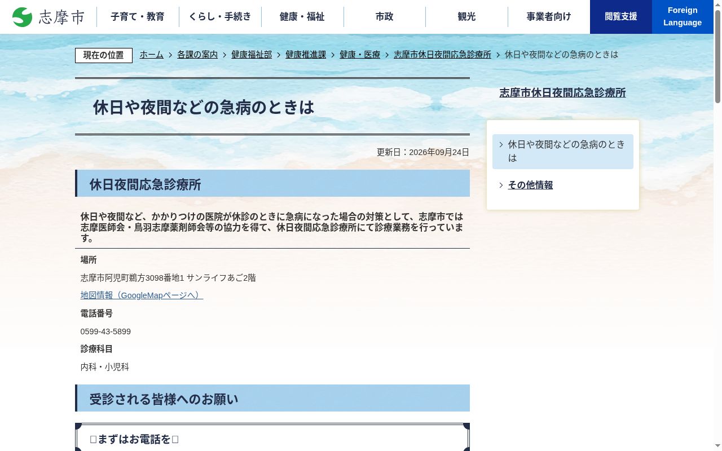Click the address text 志摩市阿児町鵜方3098番地1
The height and width of the screenshot is (451, 722).
tap(133, 278)
